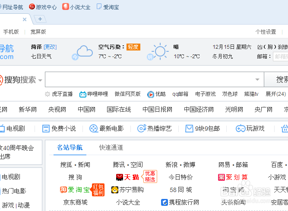Open 腾讯 · 空间 in site navigation
Viewport: 288px width, 211px height.
128,164
